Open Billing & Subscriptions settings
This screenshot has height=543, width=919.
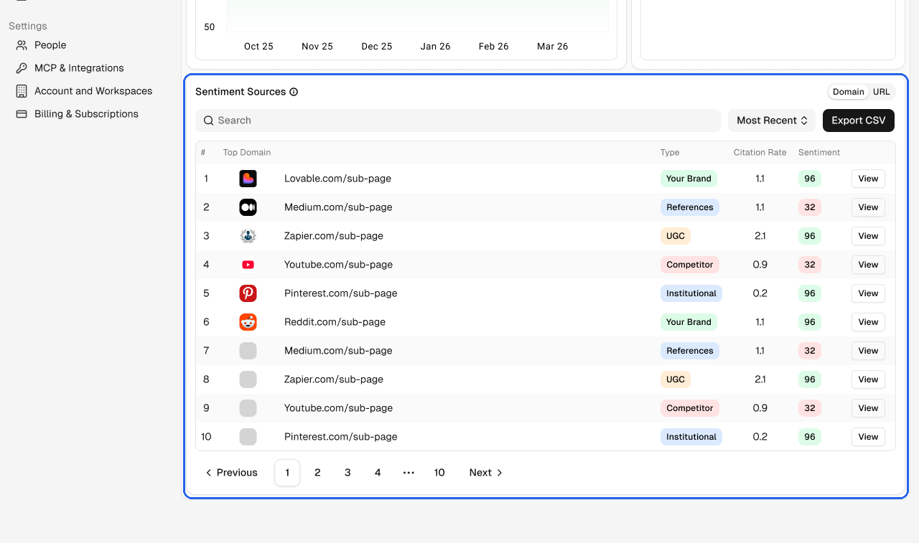(86, 114)
